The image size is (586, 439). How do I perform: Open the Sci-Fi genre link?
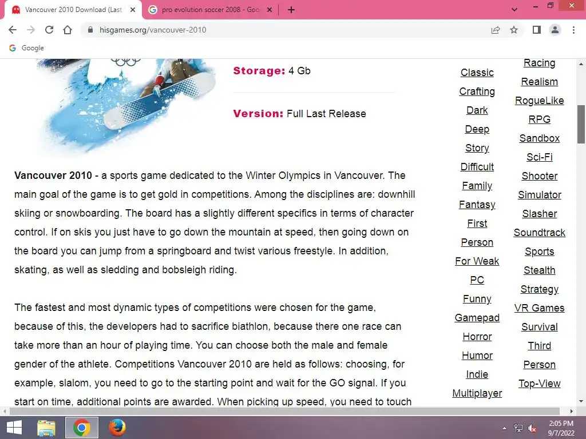[539, 157]
